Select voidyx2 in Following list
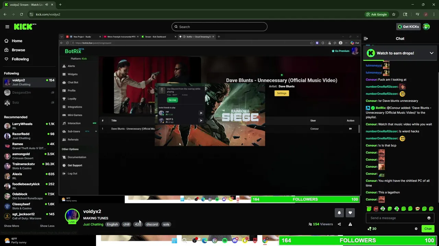 [x=29, y=82]
